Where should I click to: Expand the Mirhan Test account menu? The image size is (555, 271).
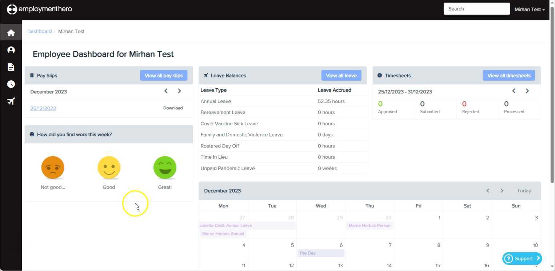pos(530,9)
